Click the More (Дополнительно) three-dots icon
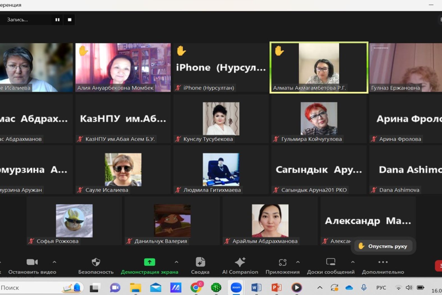This screenshot has height=295, width=442. pos(383,262)
